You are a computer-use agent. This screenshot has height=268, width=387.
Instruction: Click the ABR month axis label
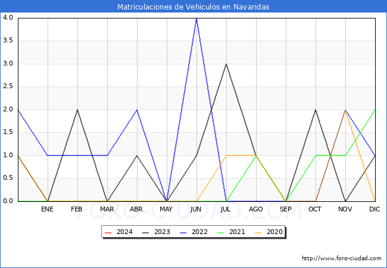pos(136,209)
